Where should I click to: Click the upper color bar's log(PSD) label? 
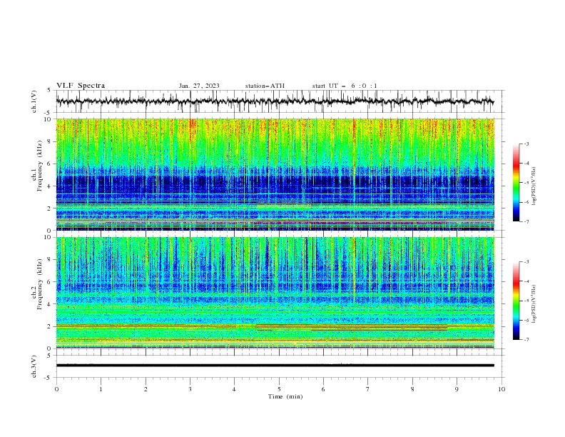pos(534,186)
